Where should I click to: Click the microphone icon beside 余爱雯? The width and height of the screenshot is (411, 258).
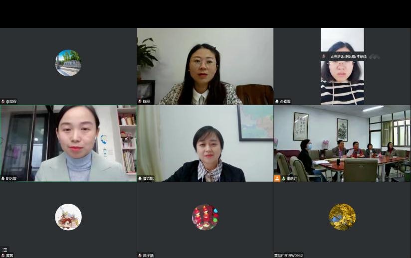tap(277, 102)
